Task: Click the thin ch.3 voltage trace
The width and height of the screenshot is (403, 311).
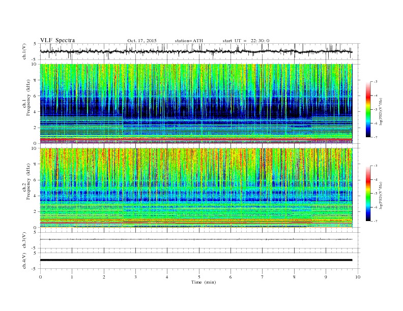Action: pyautogui.click(x=196, y=239)
